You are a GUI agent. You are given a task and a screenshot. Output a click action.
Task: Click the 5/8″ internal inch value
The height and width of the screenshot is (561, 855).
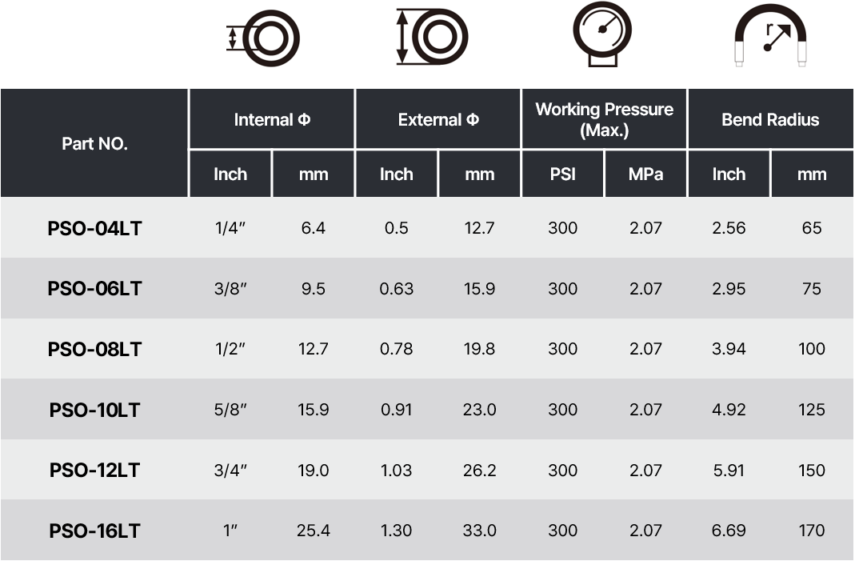[x=230, y=409]
